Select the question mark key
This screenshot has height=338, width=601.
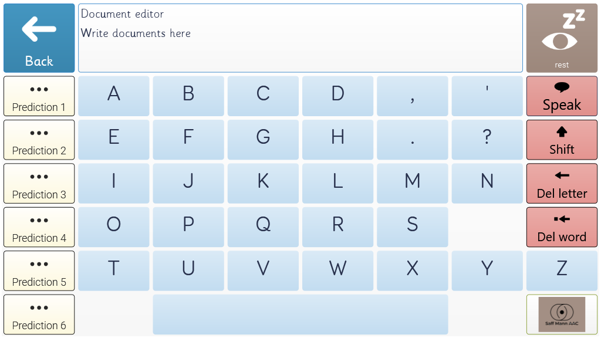[x=487, y=140]
